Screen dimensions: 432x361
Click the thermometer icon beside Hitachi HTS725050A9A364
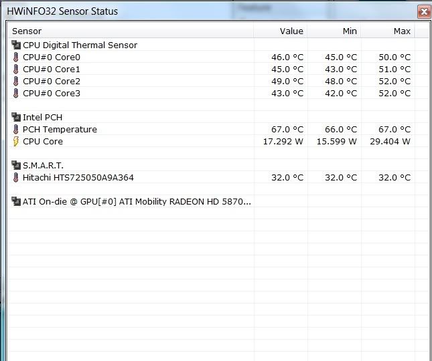point(15,178)
